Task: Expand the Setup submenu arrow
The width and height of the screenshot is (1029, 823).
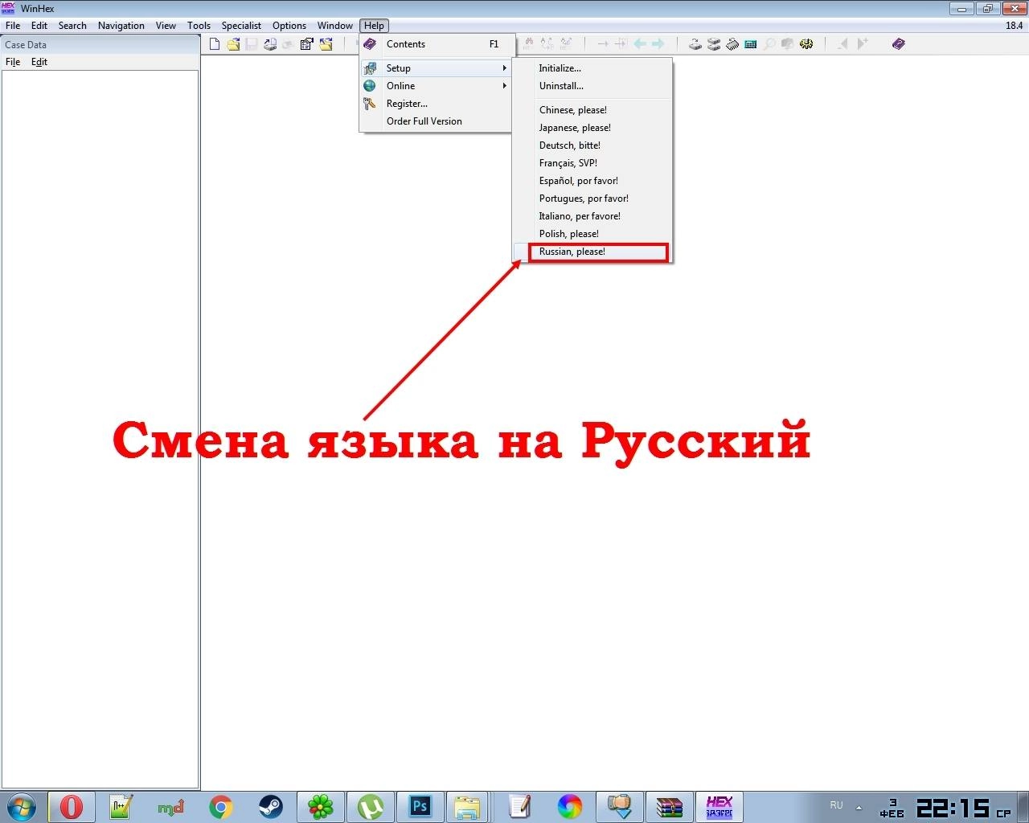Action: pos(505,68)
